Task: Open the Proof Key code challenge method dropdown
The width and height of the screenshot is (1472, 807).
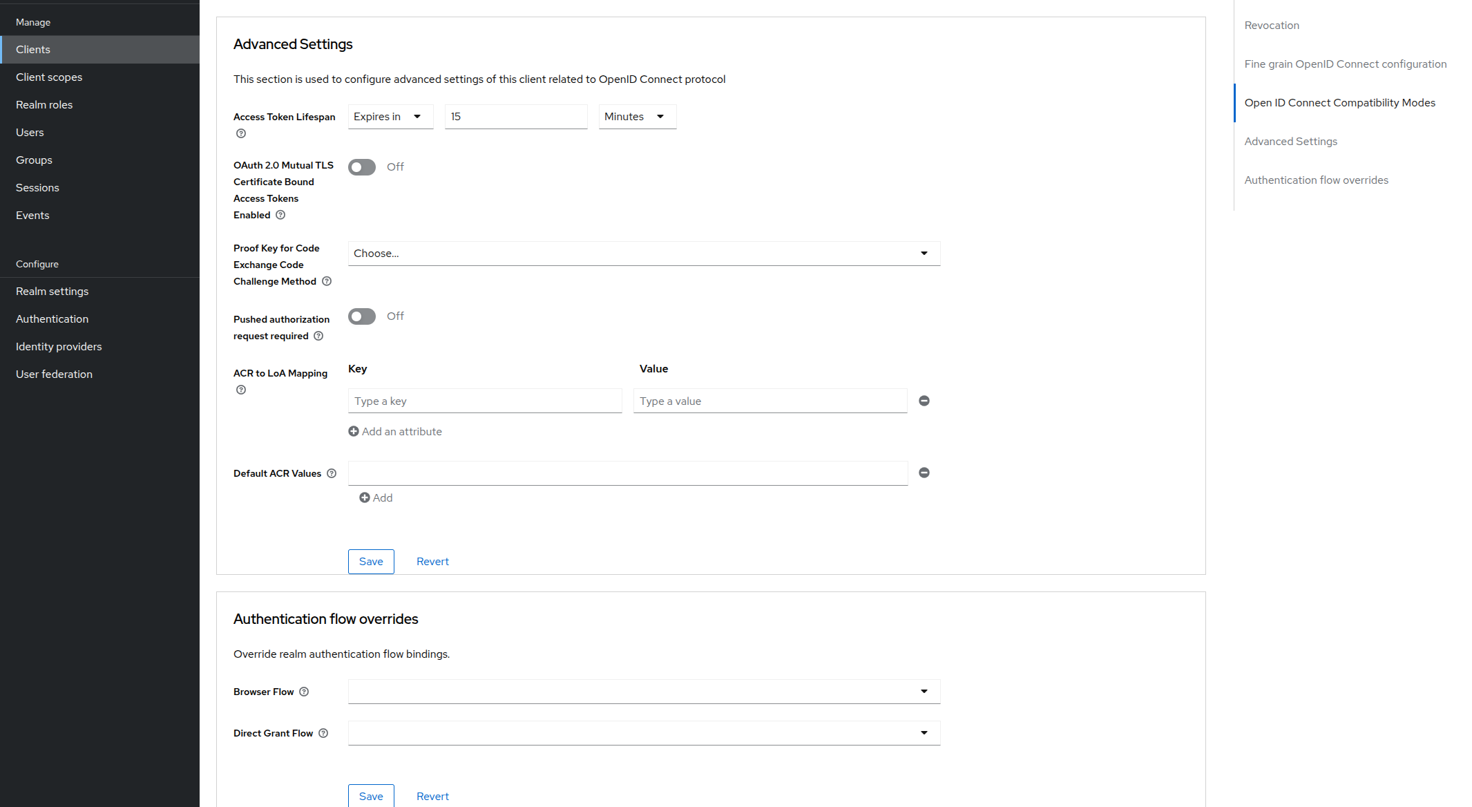Action: [x=643, y=253]
